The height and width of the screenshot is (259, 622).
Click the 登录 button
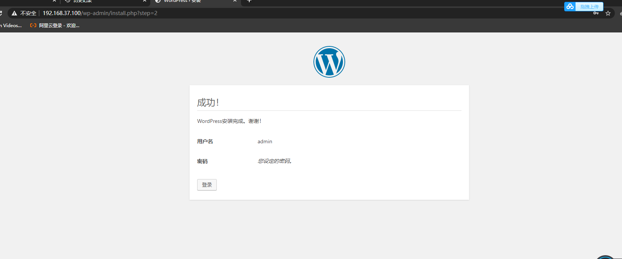(x=207, y=185)
